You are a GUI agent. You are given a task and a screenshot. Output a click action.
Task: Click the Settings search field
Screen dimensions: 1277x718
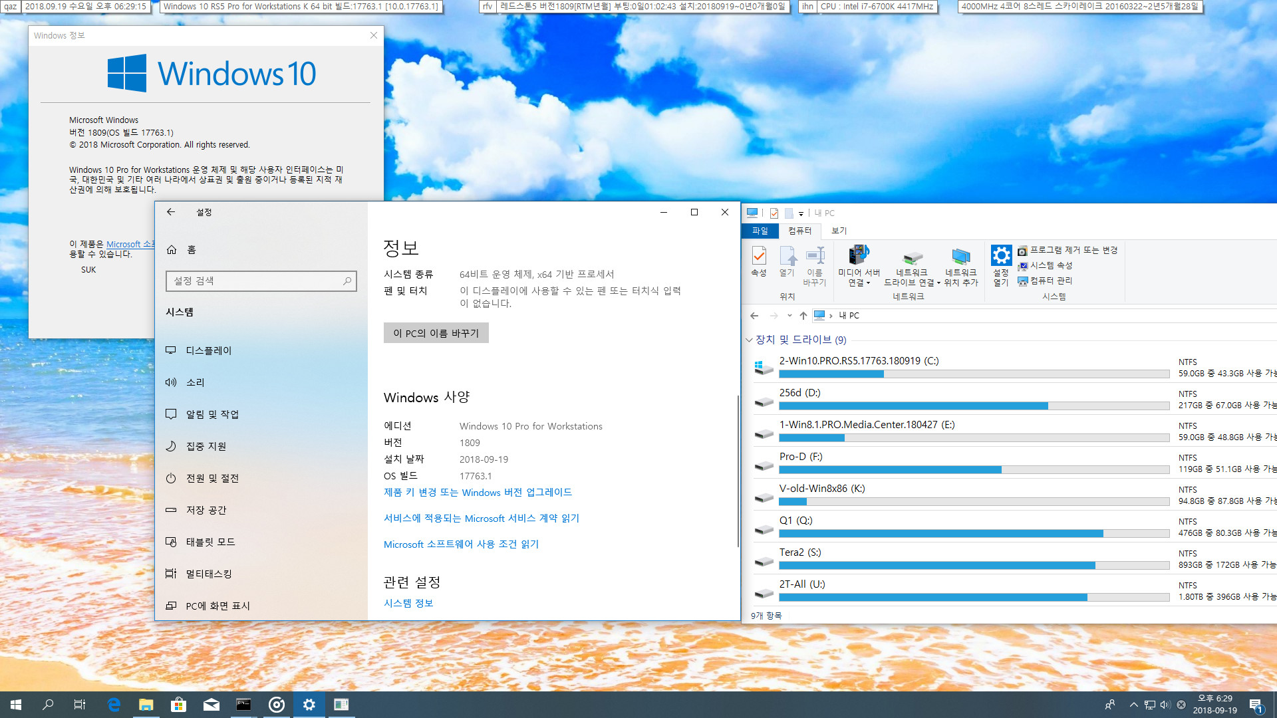[x=261, y=281]
